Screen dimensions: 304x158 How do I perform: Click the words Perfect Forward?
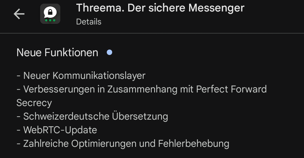[x=231, y=89]
